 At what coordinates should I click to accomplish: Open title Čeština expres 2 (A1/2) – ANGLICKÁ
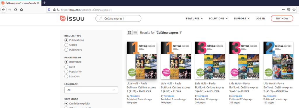[278, 87]
